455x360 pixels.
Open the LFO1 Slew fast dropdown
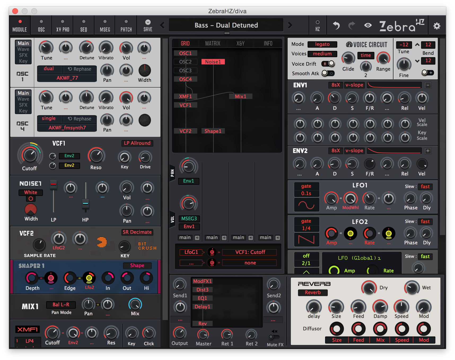click(425, 187)
